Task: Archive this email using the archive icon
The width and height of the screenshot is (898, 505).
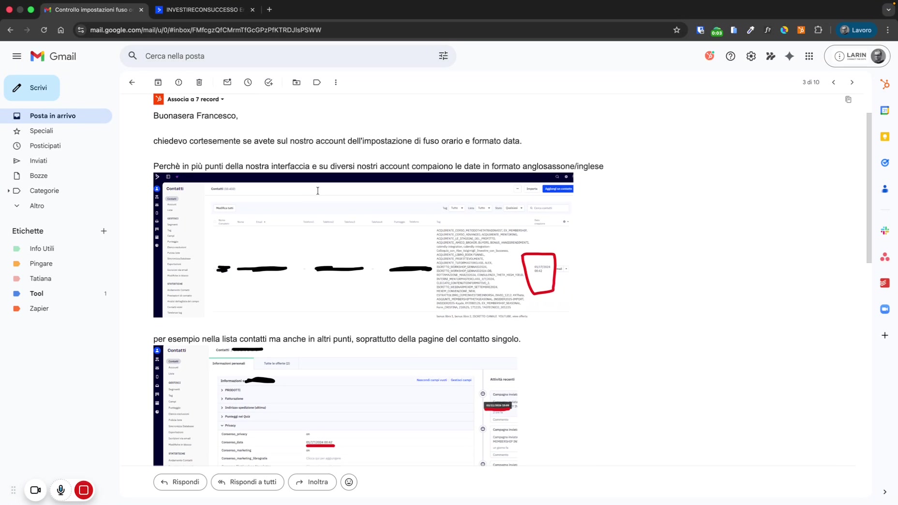Action: (158, 82)
